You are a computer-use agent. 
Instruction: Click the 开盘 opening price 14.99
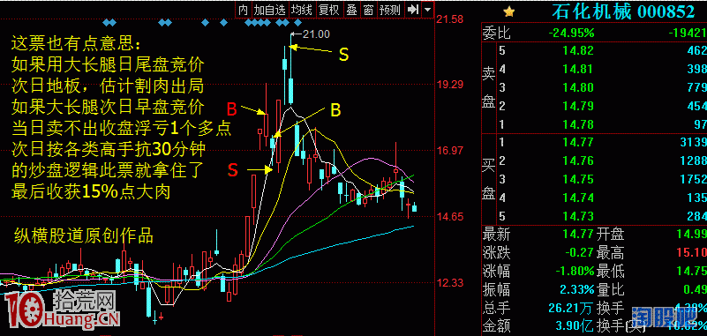click(x=691, y=235)
